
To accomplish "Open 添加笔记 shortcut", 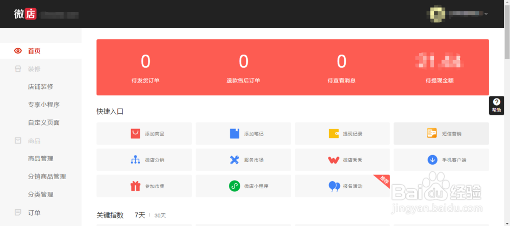I will coord(243,134).
